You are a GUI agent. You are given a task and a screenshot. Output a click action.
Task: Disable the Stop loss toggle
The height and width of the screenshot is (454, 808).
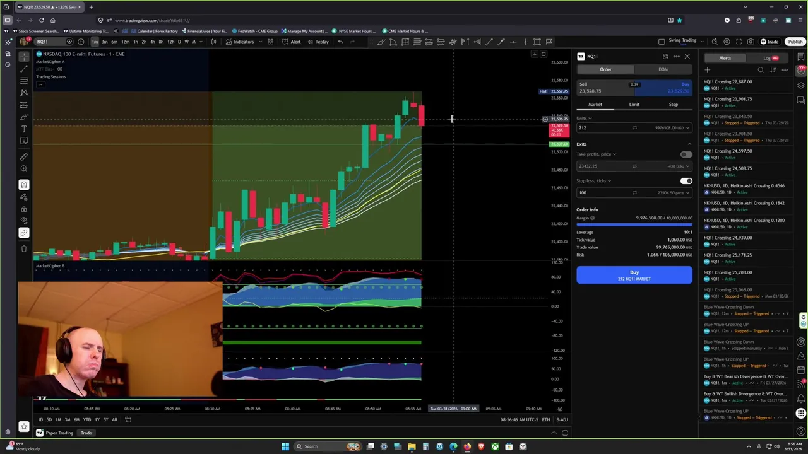[x=686, y=181]
